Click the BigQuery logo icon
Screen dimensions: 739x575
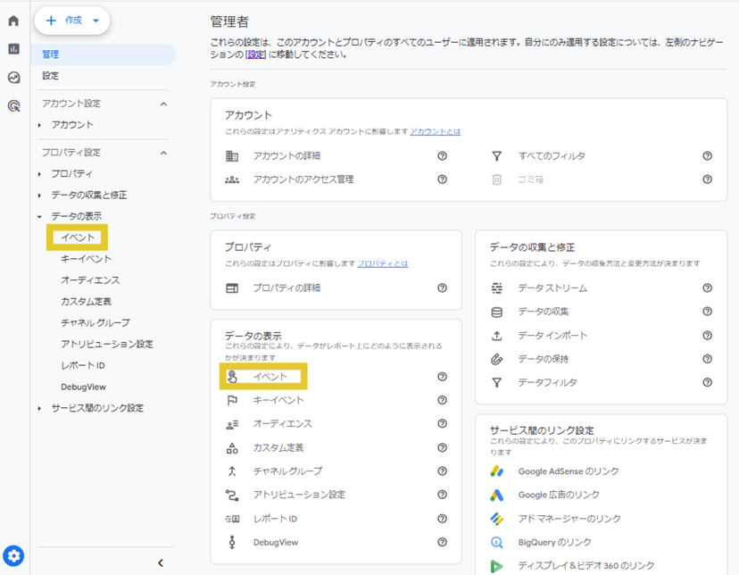click(x=497, y=543)
